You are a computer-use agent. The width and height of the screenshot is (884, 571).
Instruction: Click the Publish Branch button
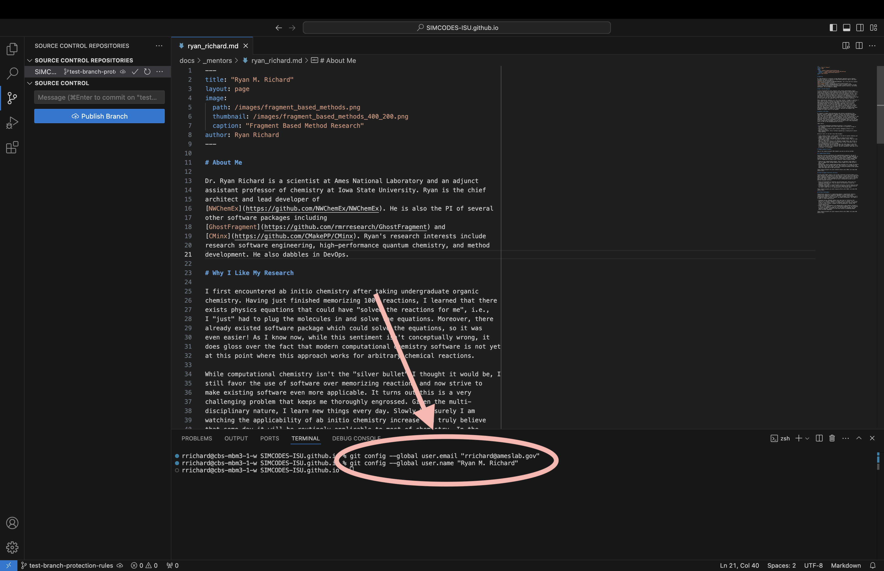[x=100, y=116]
